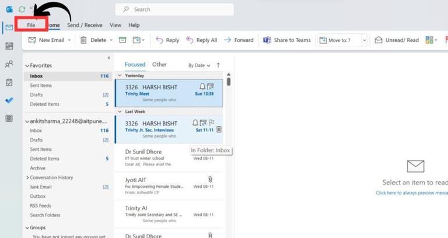The height and width of the screenshot is (238, 448).
Task: Open the Trinity Meet email from HARSH BISHT
Action: coord(169,93)
